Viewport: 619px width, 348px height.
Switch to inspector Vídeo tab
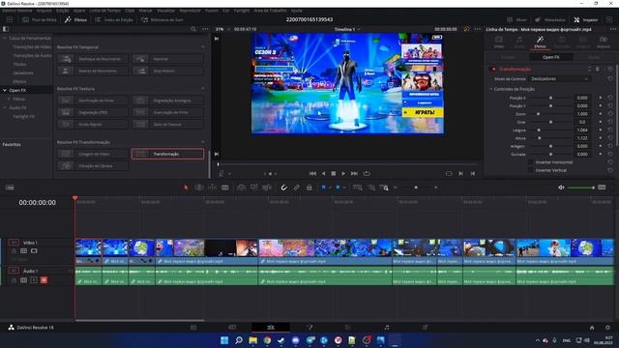499,43
